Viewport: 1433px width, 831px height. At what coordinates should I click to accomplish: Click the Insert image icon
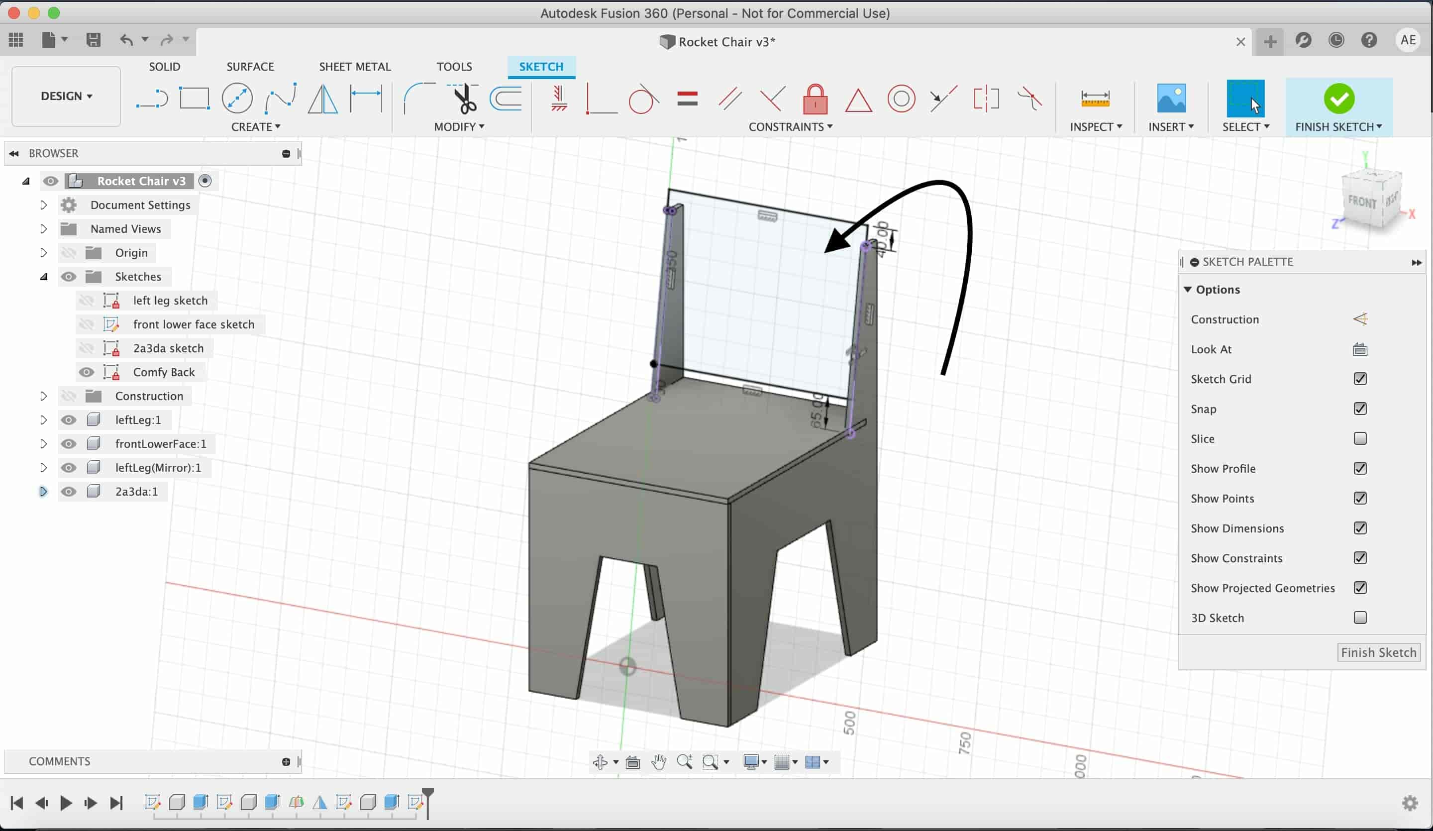point(1171,99)
